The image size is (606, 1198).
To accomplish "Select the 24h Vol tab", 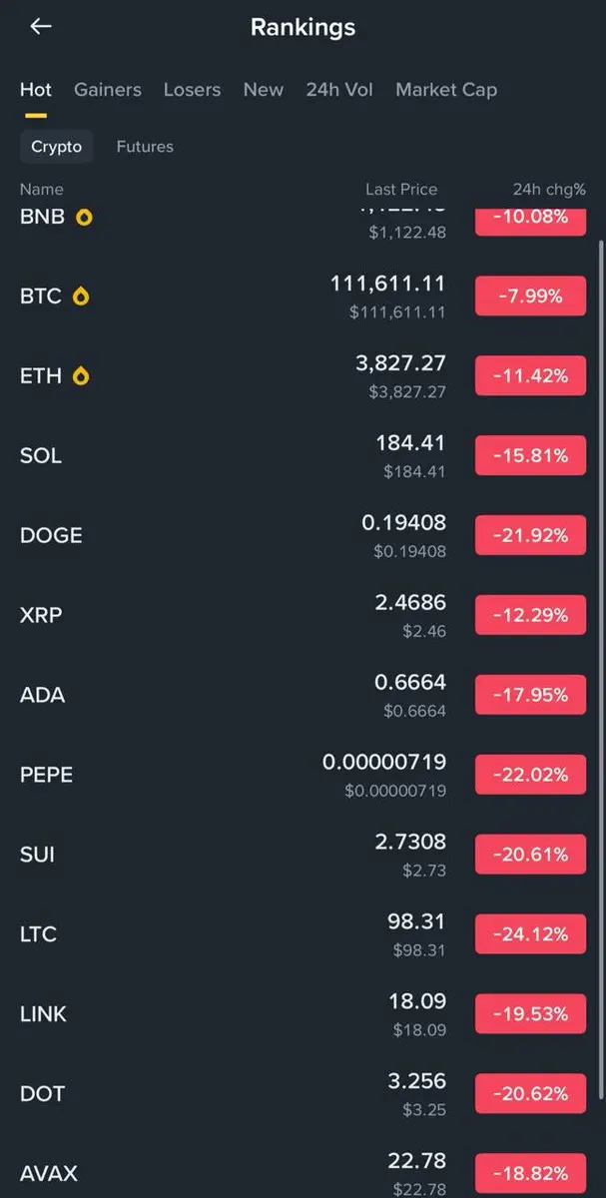I will (339, 90).
